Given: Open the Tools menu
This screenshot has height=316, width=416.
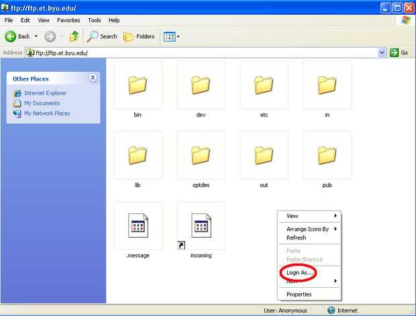Looking at the screenshot, I should click(x=94, y=20).
